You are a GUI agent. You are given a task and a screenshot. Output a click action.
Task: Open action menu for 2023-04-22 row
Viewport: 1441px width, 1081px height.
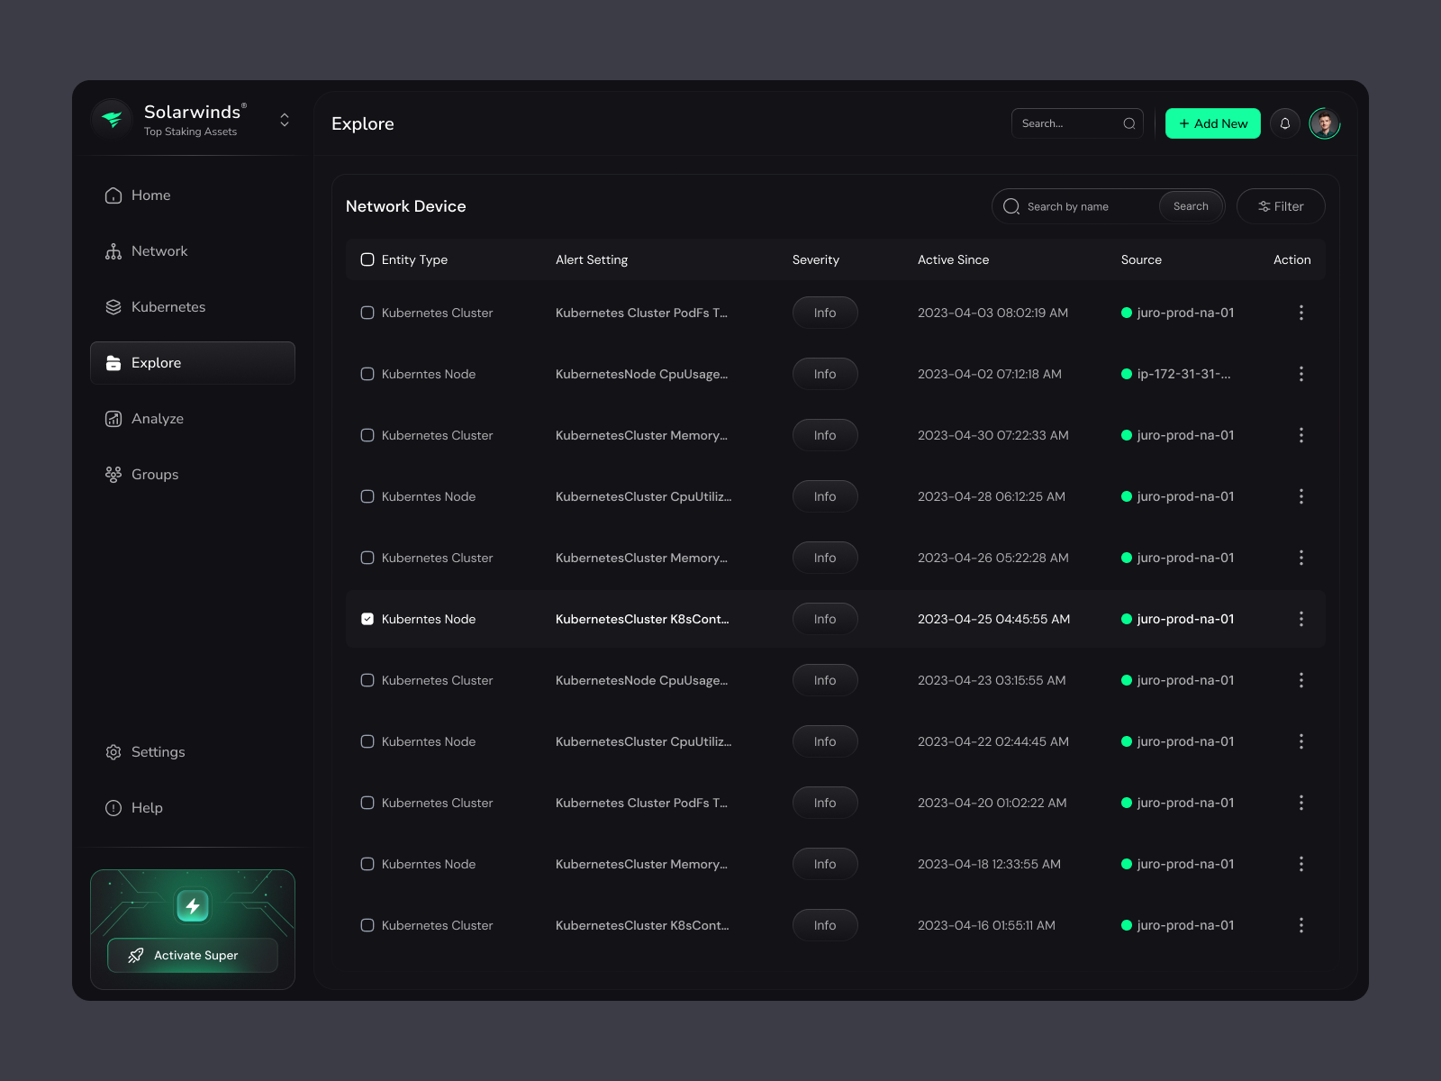[x=1301, y=741]
